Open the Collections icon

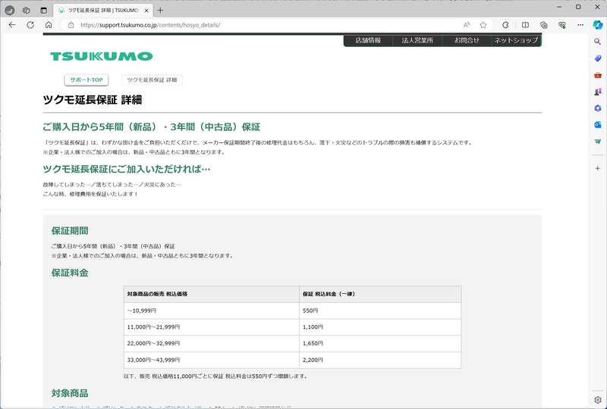pyautogui.click(x=544, y=25)
